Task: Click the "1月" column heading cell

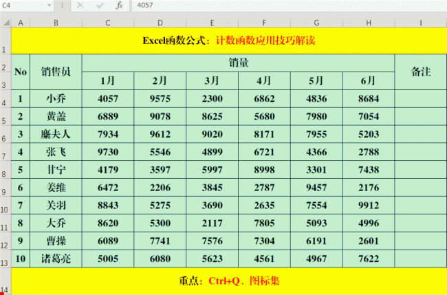Action: [x=108, y=81]
